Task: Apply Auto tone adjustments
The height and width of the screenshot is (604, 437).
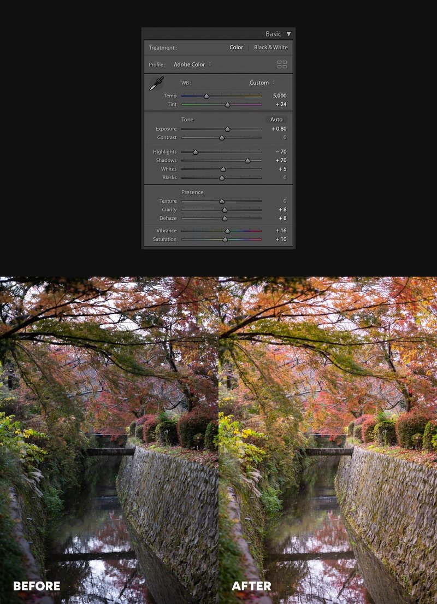Action: (x=276, y=119)
